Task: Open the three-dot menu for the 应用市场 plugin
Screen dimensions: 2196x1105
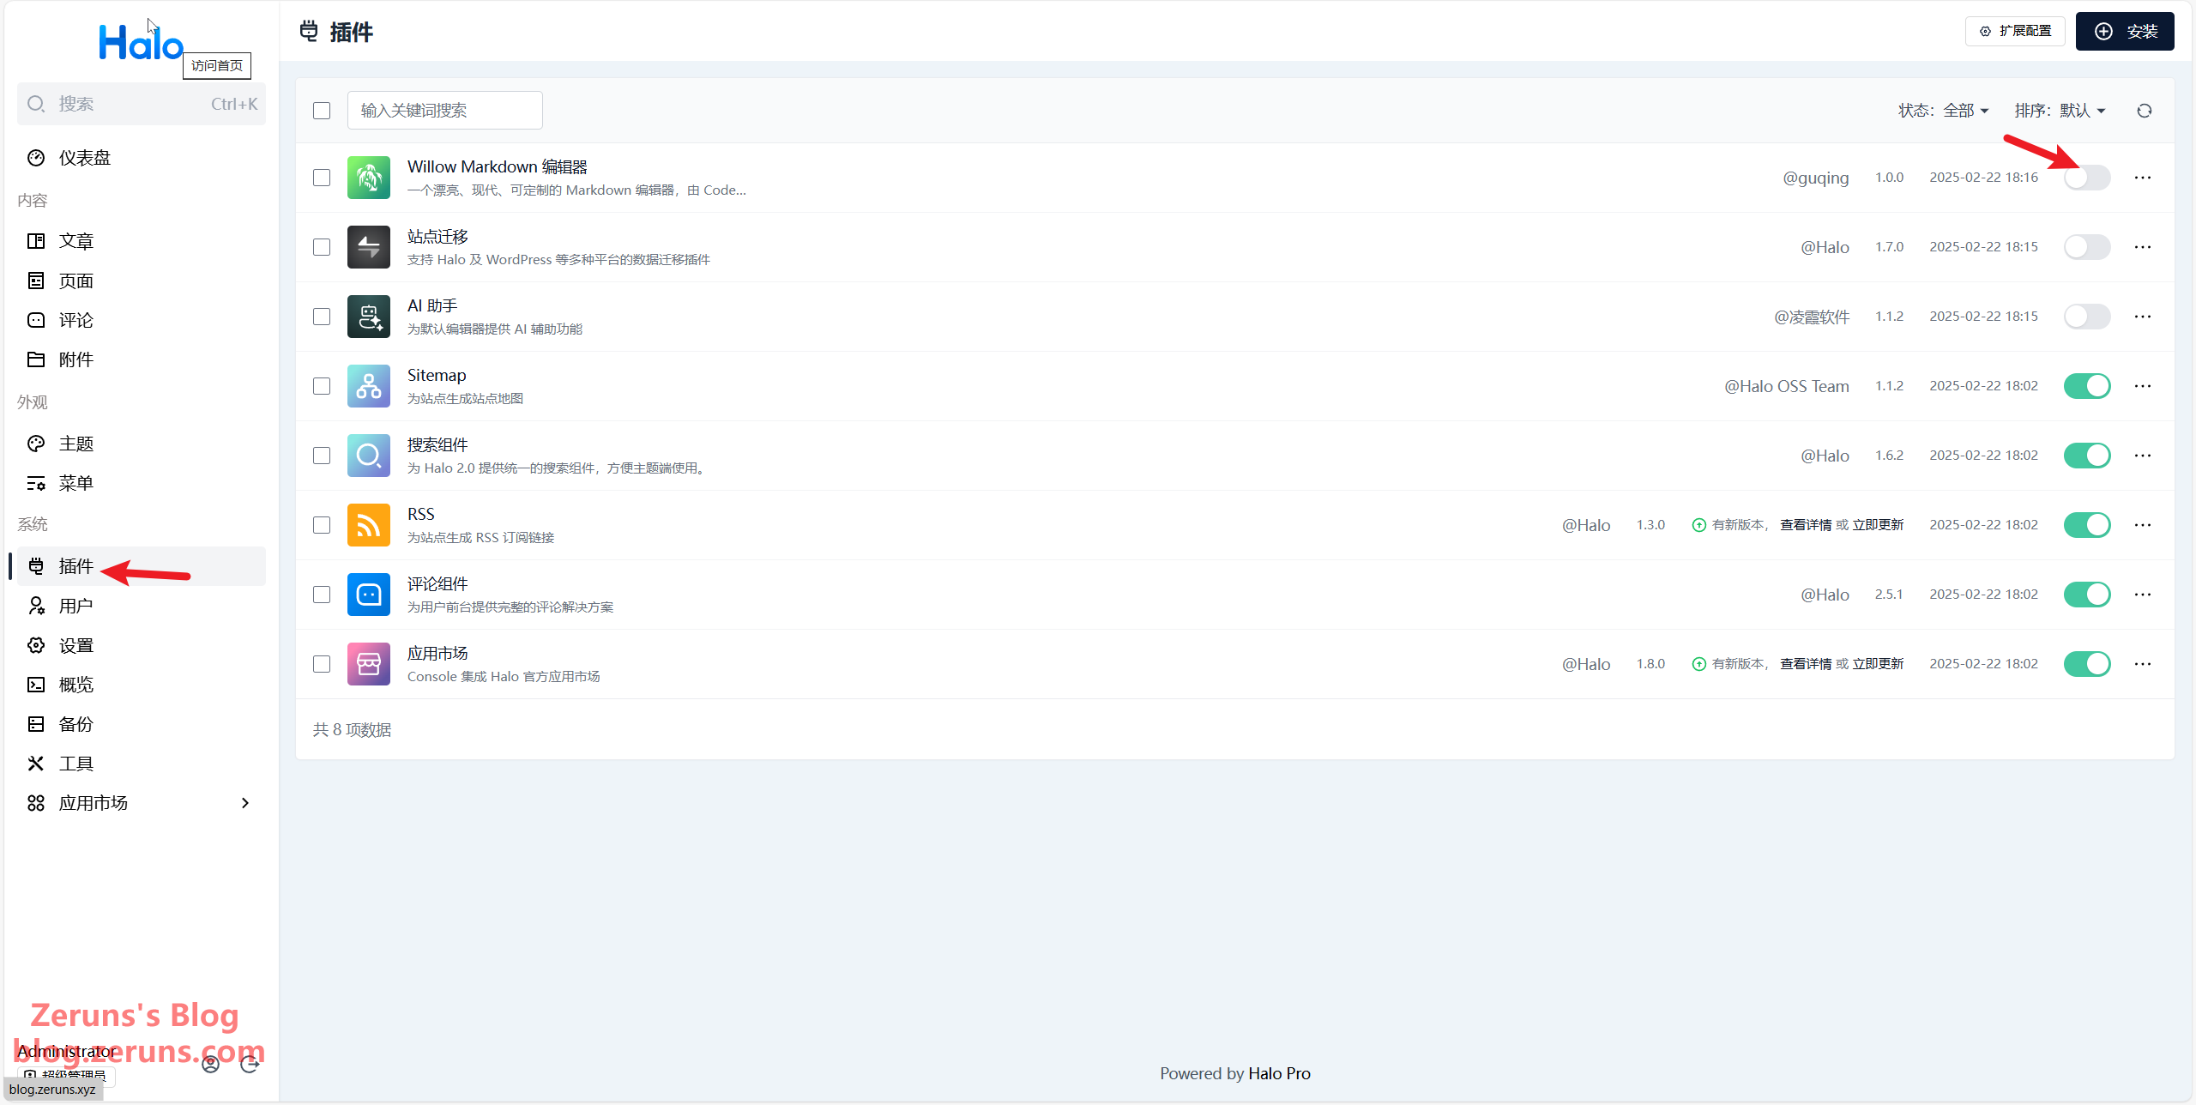Action: [2142, 664]
